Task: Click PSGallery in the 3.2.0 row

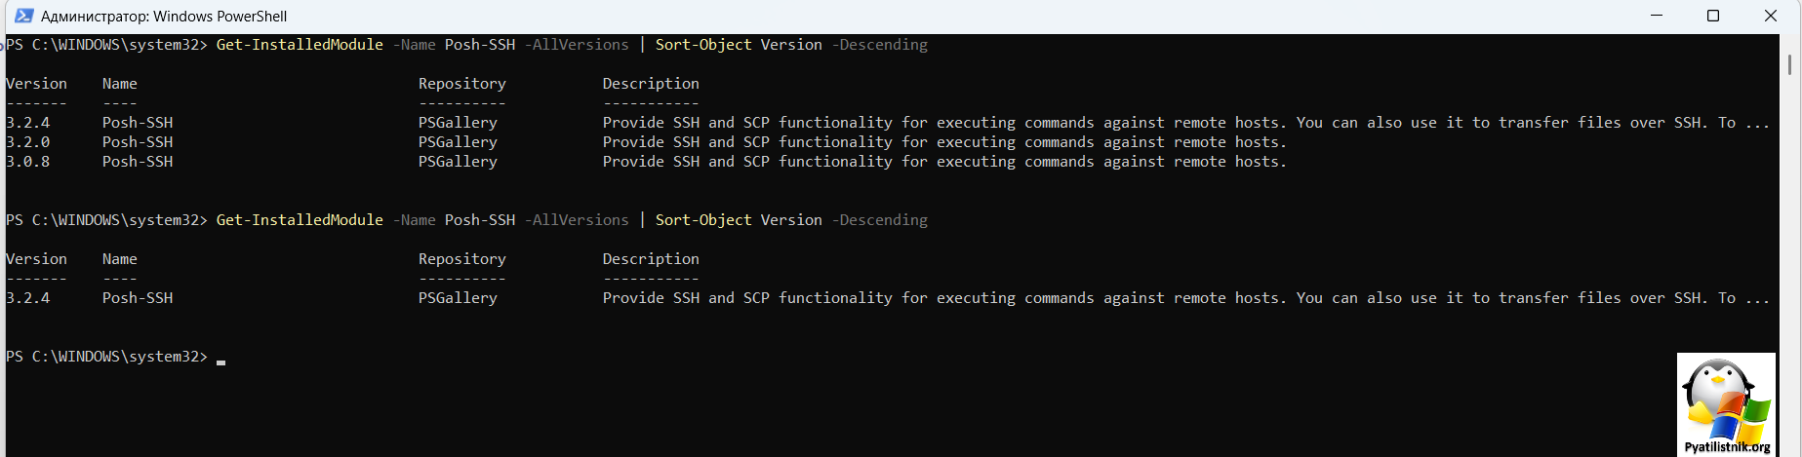Action: [458, 142]
